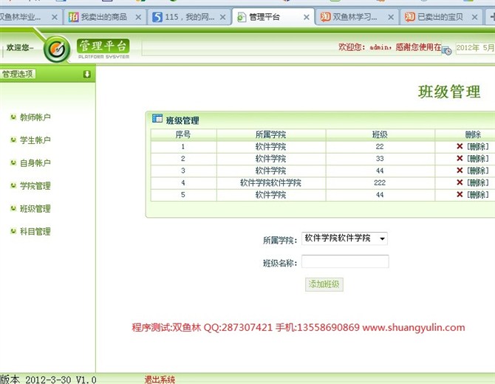Open 自身帐户 in the sidebar
The width and height of the screenshot is (495, 384).
pyautogui.click(x=35, y=163)
